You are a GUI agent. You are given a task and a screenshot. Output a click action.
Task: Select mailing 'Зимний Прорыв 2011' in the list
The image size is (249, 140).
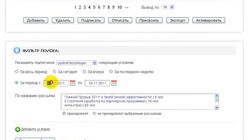tap(114, 97)
